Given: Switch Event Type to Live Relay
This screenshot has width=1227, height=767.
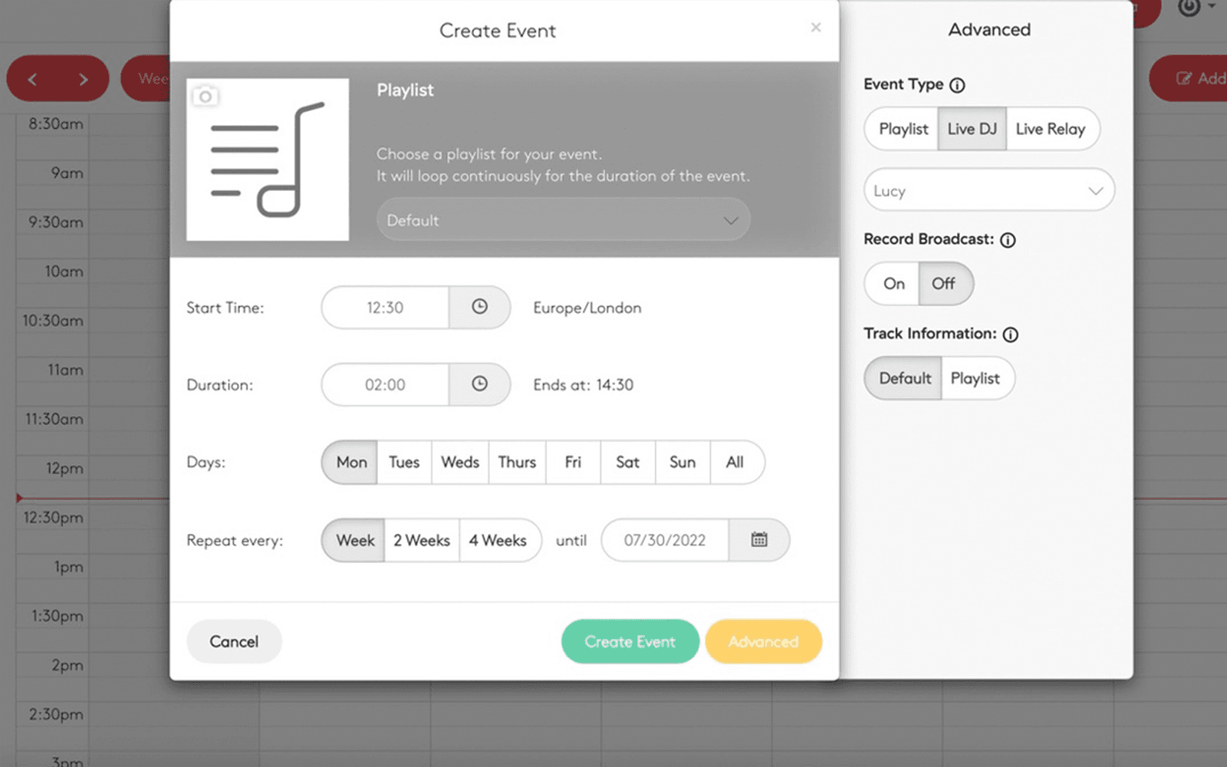Looking at the screenshot, I should pos(1051,129).
